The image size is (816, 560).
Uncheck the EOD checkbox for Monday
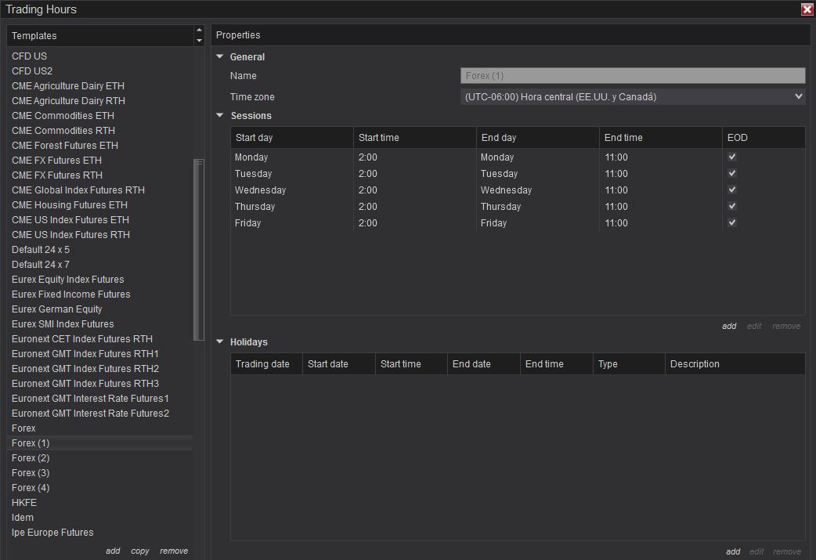[x=732, y=157]
